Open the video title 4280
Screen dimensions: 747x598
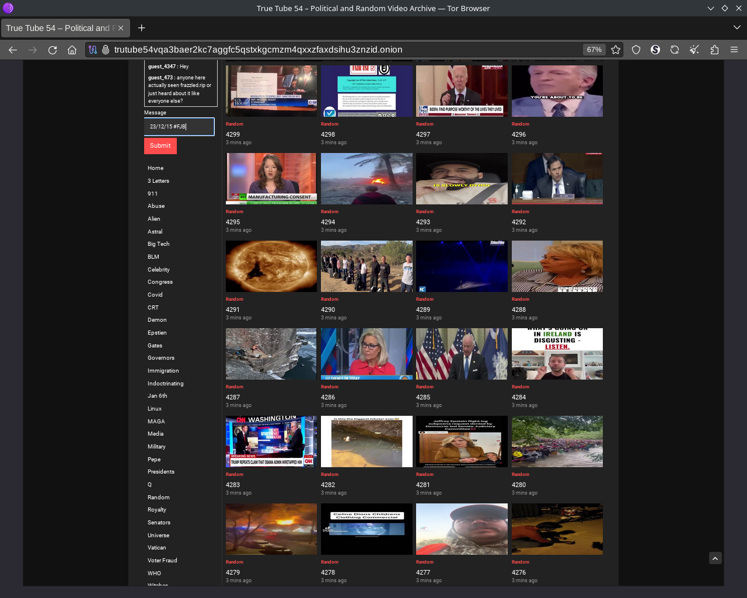(x=519, y=485)
